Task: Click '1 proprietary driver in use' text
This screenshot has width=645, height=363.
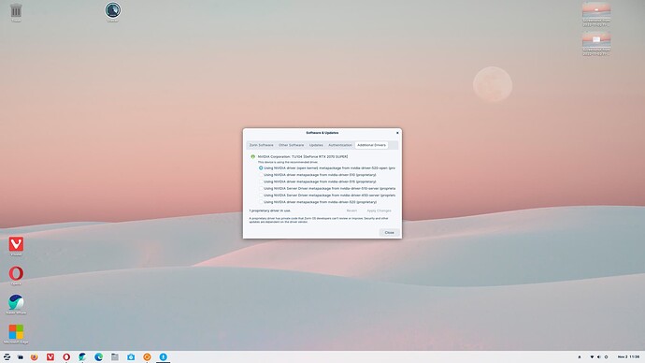Action: (270, 211)
